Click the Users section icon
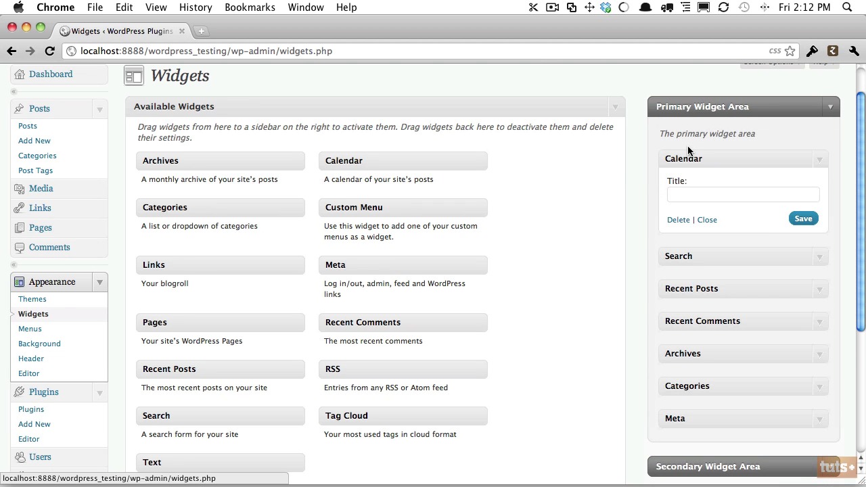 [19, 457]
